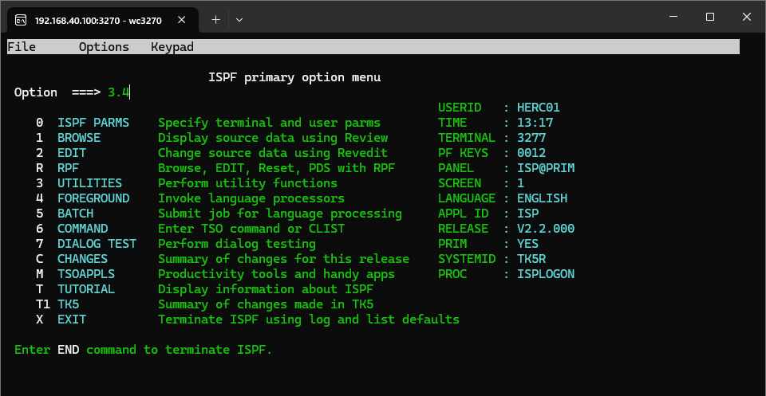
Task: Click the USERID value HERC01
Action: 539,108
